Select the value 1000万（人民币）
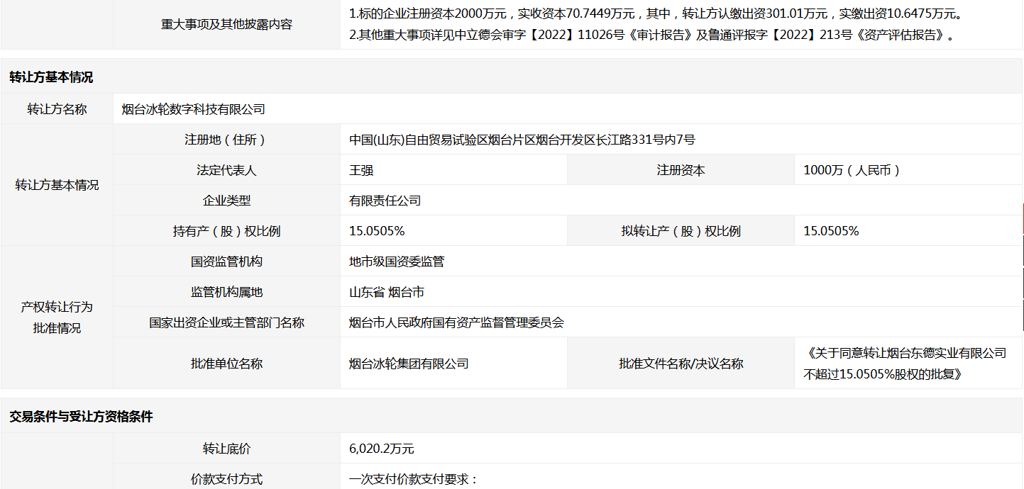Screen dimensions: 1024x489 pos(852,170)
